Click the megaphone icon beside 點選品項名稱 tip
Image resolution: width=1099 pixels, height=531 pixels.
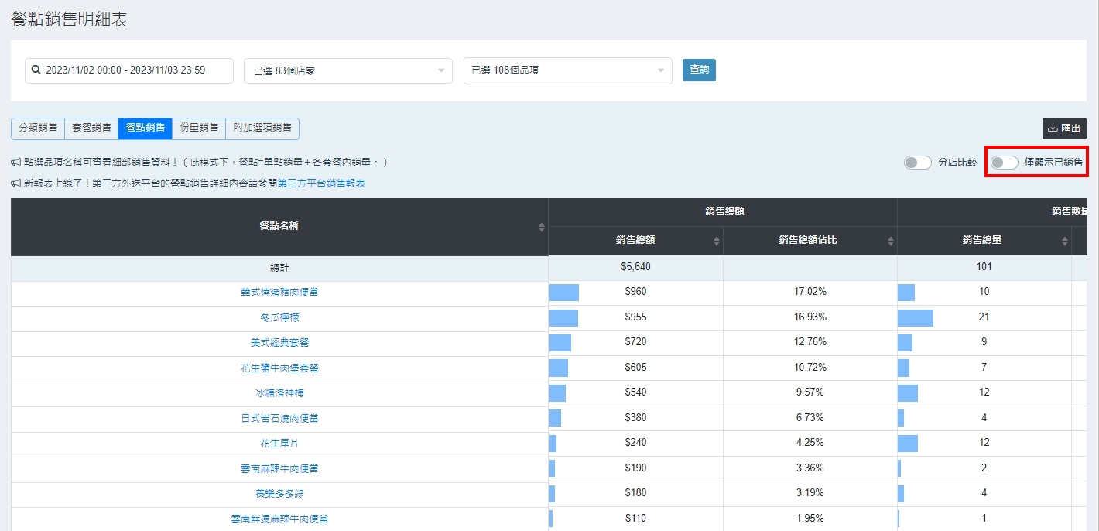(15, 163)
